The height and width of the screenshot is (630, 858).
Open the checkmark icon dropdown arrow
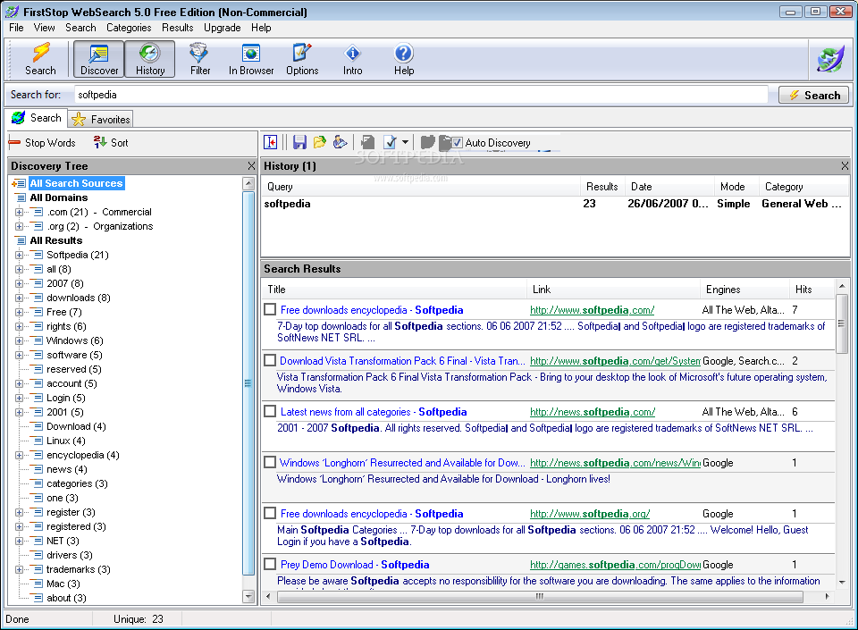(405, 142)
